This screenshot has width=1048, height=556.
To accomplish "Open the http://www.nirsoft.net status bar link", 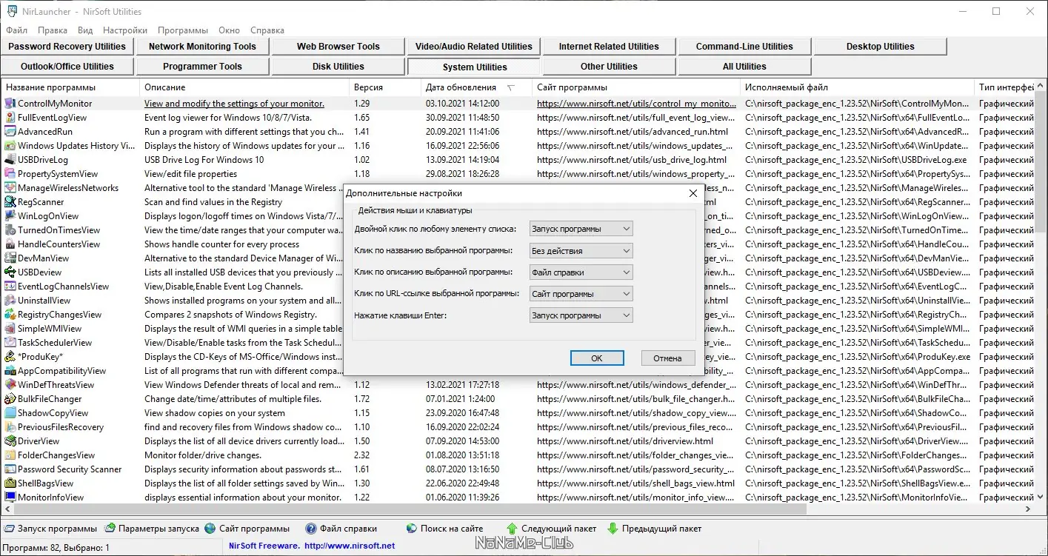I will pyautogui.click(x=350, y=546).
